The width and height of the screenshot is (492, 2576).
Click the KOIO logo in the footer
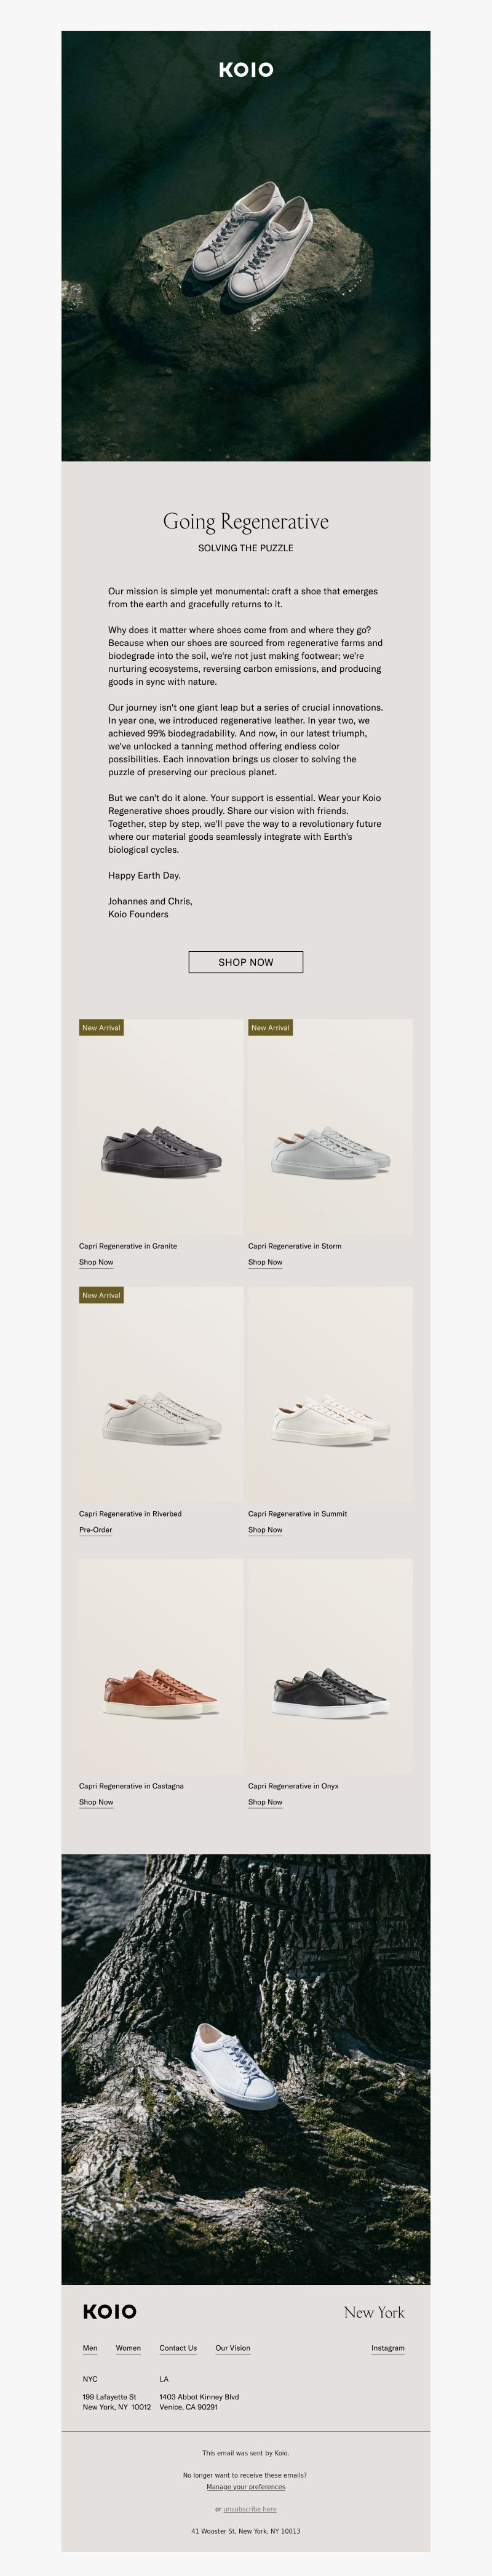point(110,2311)
